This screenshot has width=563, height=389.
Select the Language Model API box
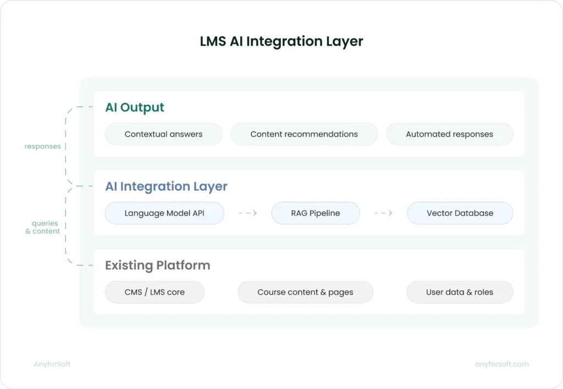coord(164,213)
